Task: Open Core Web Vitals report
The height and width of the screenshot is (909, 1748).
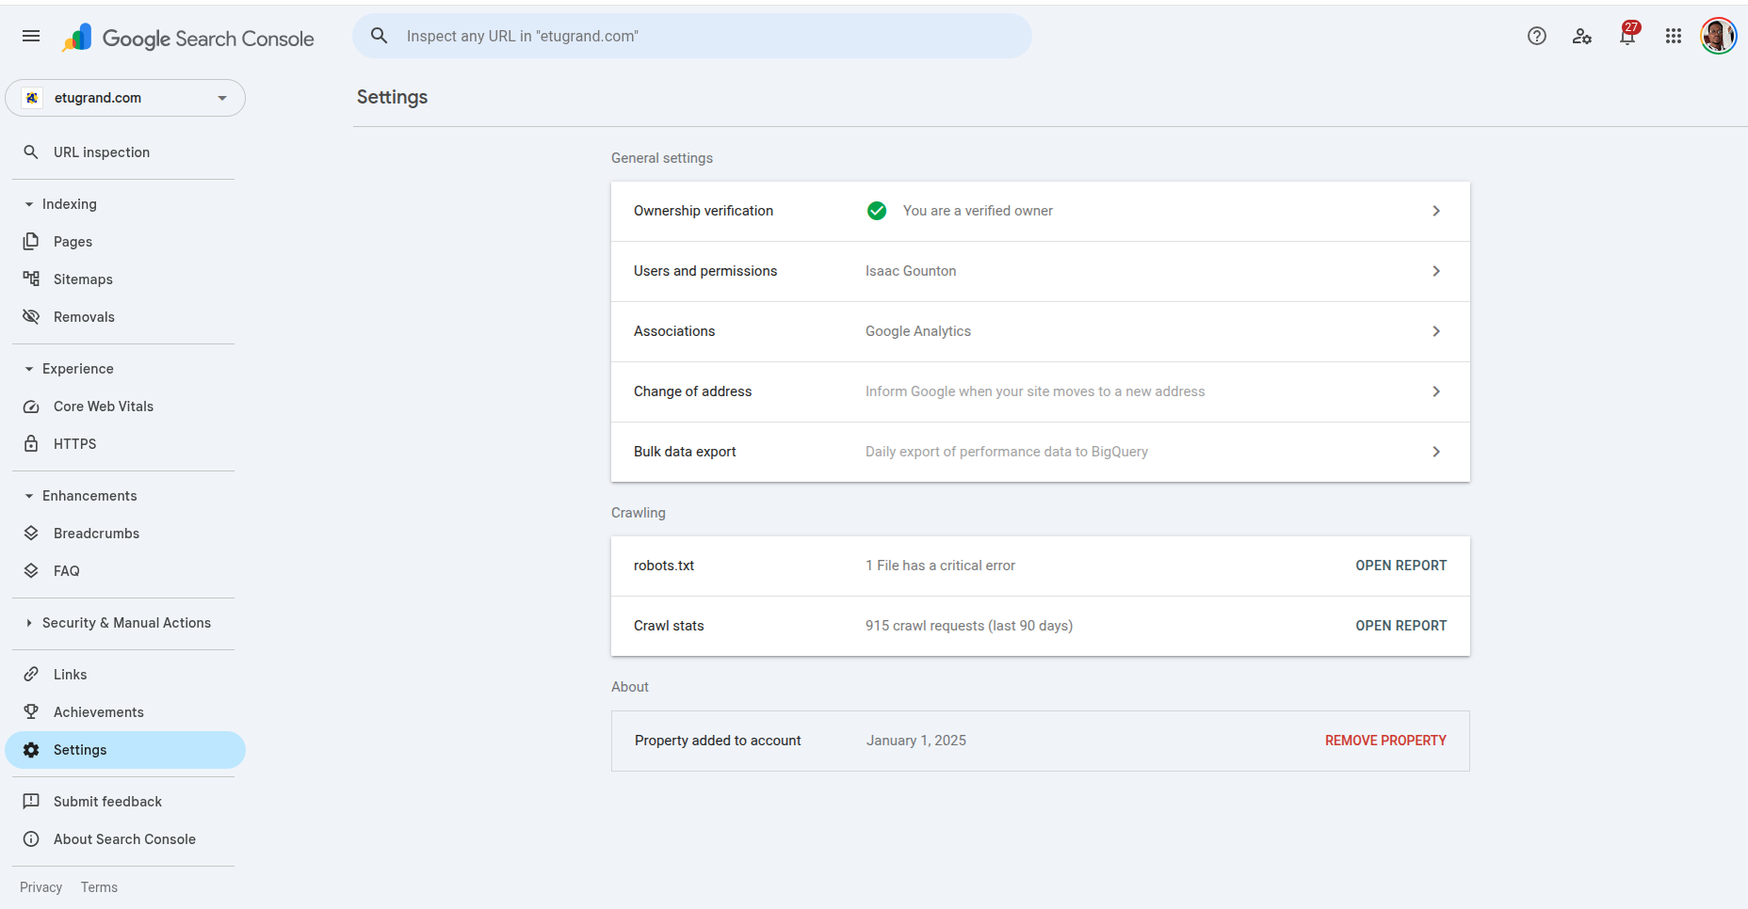Action: [104, 407]
